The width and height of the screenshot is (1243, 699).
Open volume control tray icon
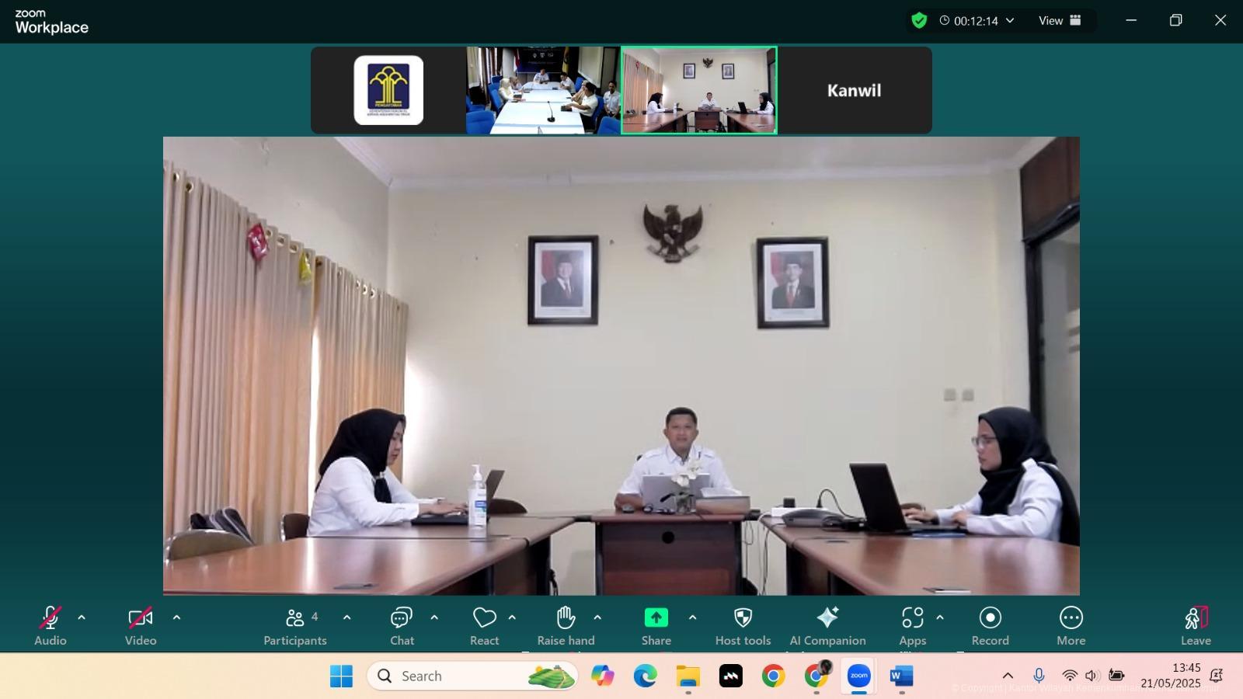pos(1092,676)
